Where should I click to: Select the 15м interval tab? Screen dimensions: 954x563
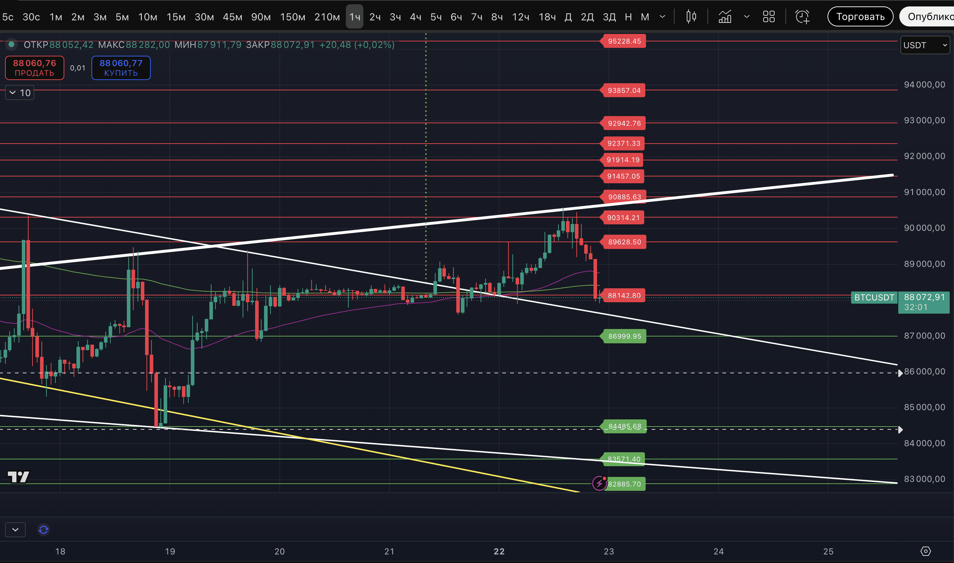click(176, 17)
